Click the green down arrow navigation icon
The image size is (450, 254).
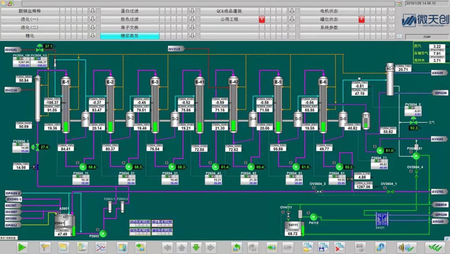[195, 247]
